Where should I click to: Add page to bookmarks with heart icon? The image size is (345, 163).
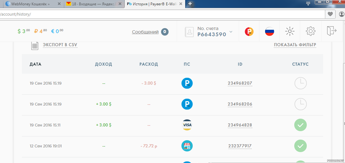pos(330,14)
